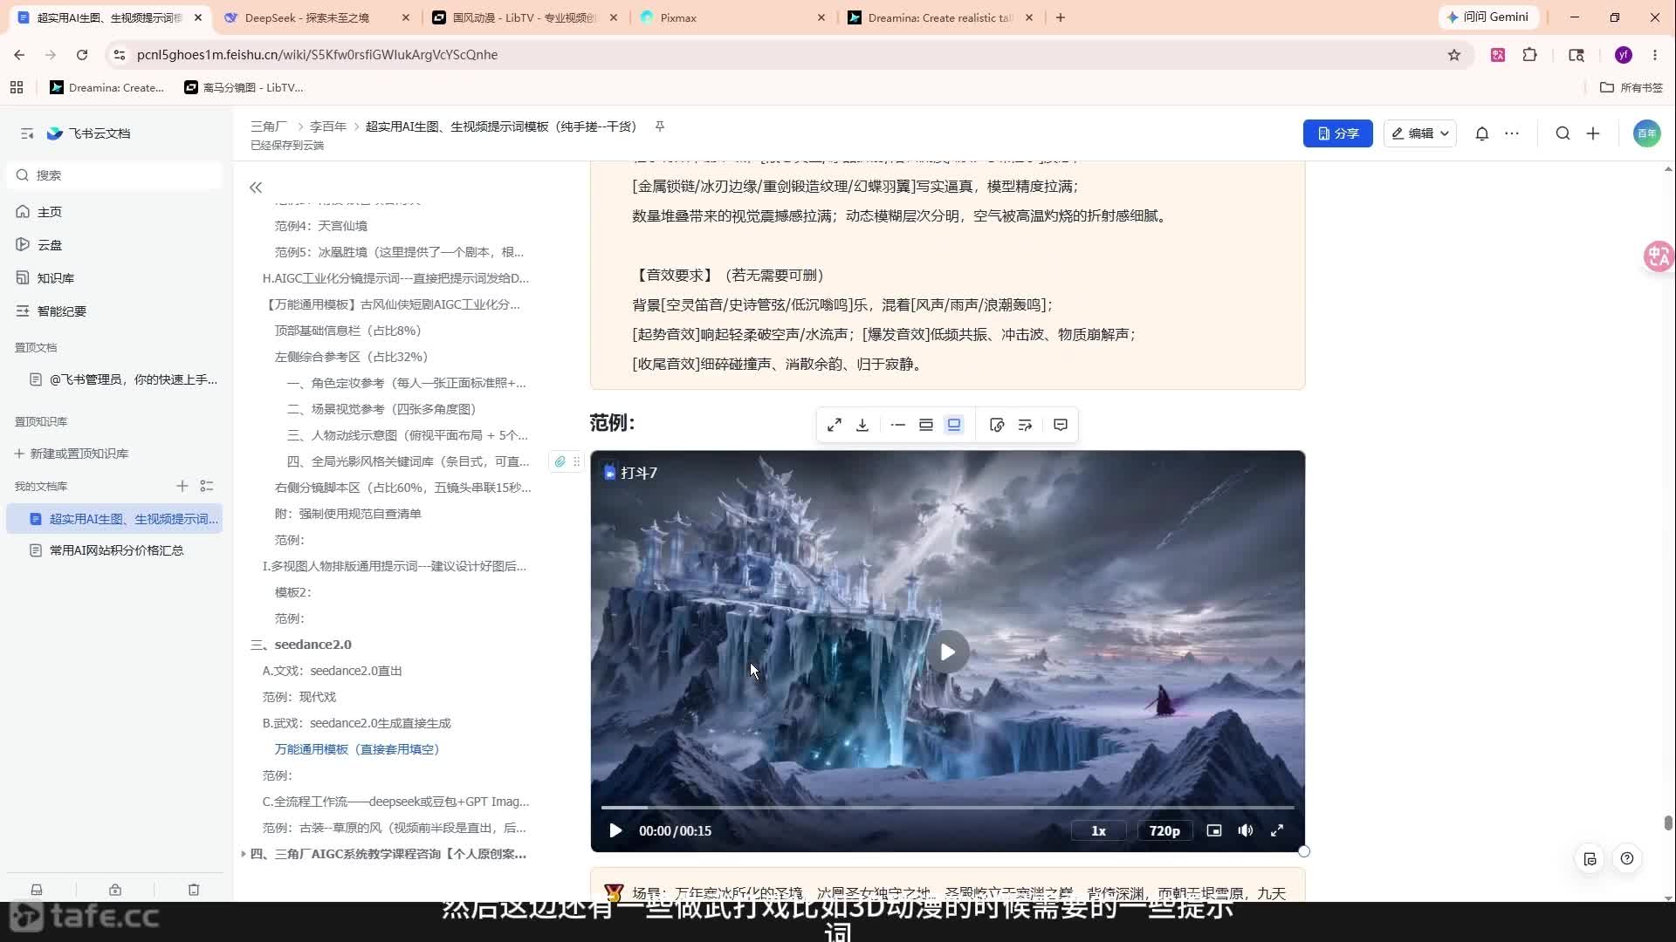Open 常用AI网站积分价格汇总 document
The height and width of the screenshot is (942, 1676).
click(114, 550)
